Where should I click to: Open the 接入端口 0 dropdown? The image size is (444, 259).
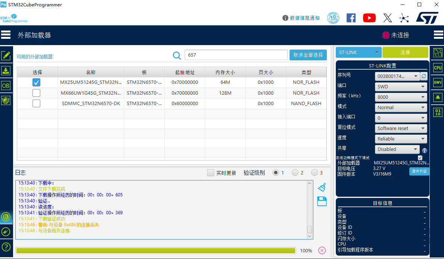[401, 118]
